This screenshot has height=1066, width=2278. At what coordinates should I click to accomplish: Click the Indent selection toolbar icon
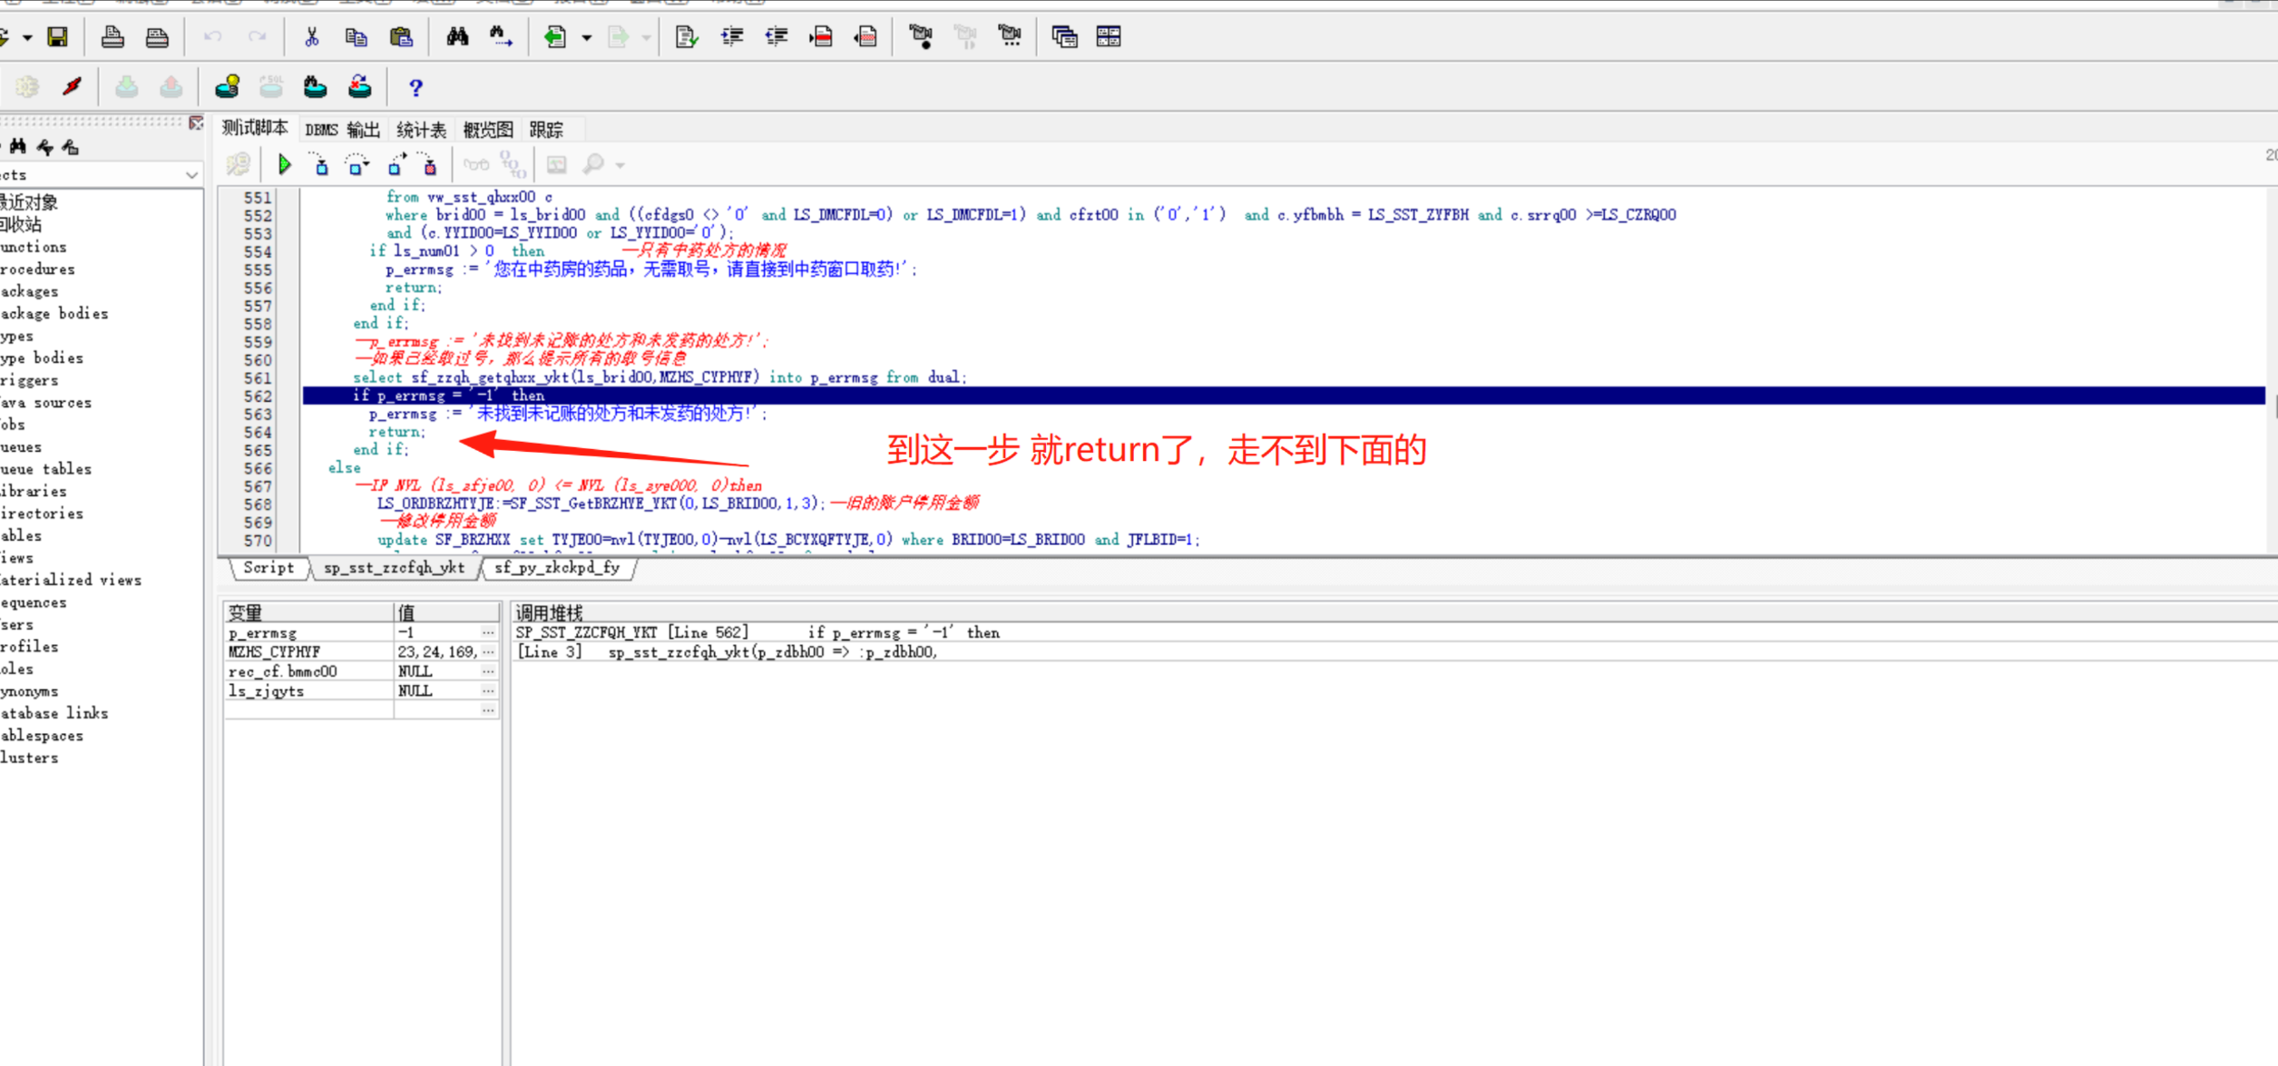point(731,36)
